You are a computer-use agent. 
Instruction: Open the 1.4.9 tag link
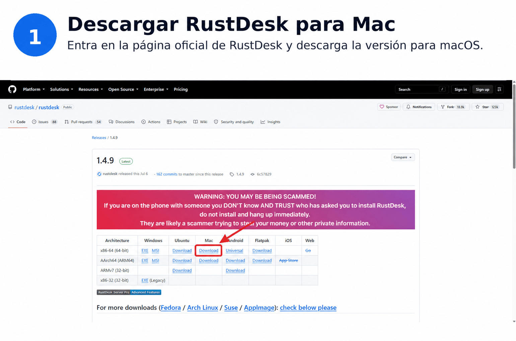coord(237,174)
